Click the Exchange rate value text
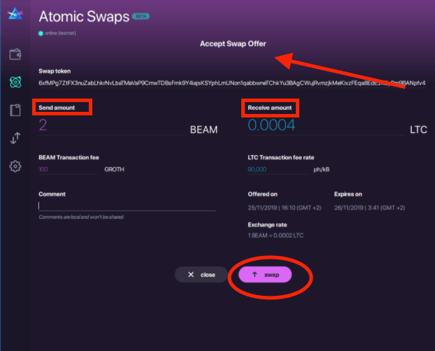The height and width of the screenshot is (351, 435). [276, 236]
